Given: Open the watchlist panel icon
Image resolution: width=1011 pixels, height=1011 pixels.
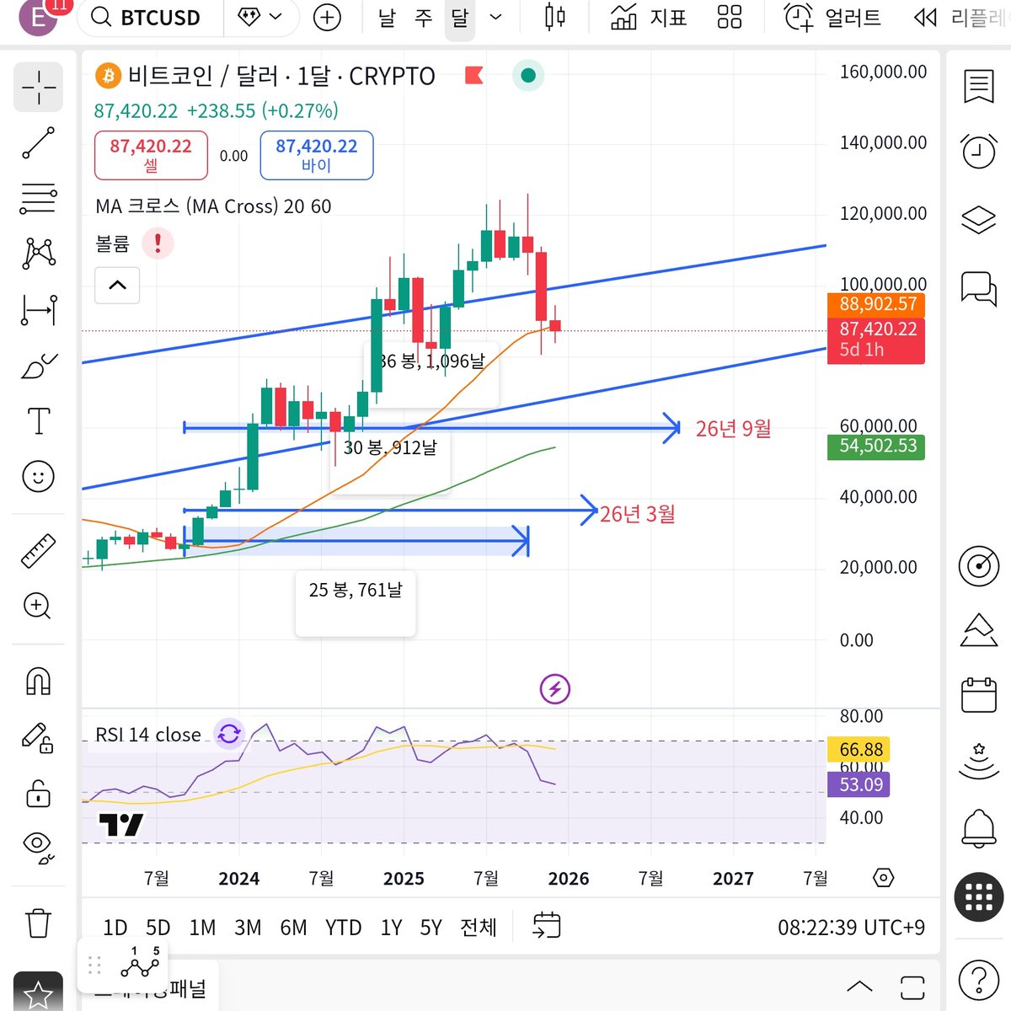Looking at the screenshot, I should (x=978, y=87).
